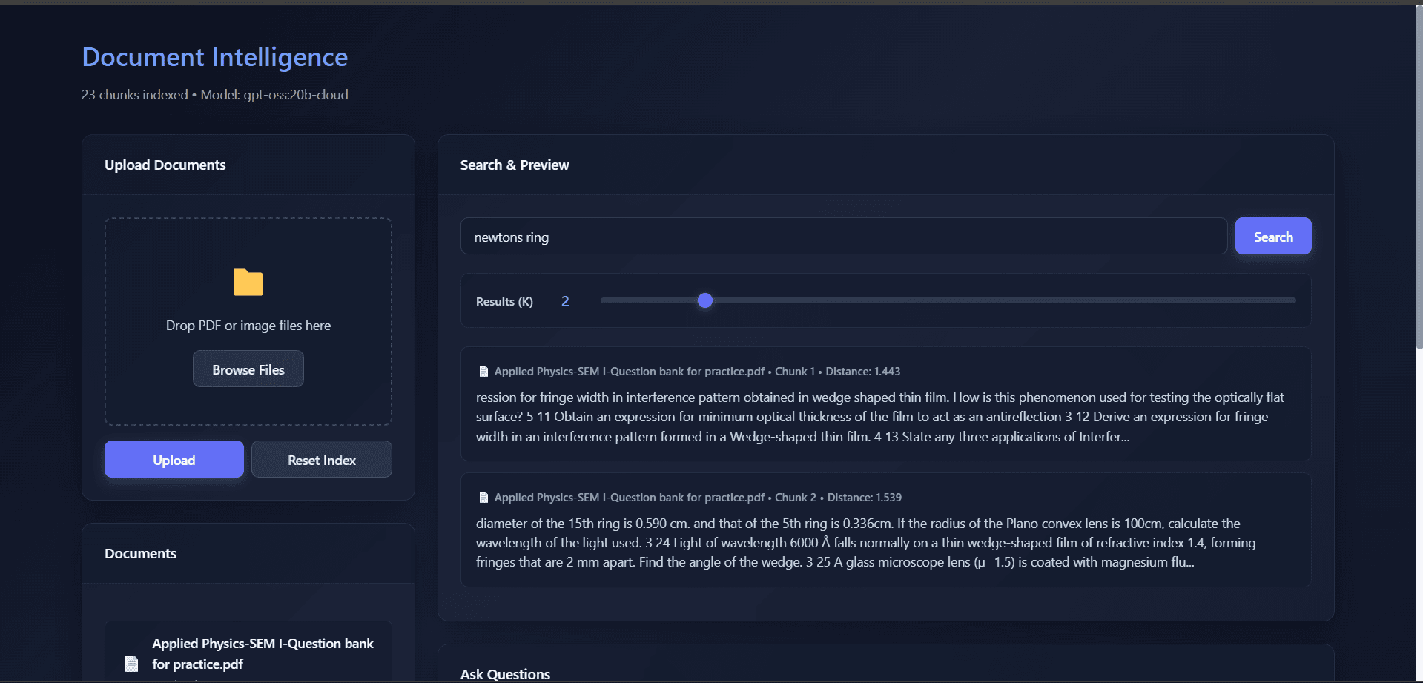This screenshot has height=683, width=1423.
Task: Click 'Drop PDF or image files here' text
Action: click(x=248, y=326)
